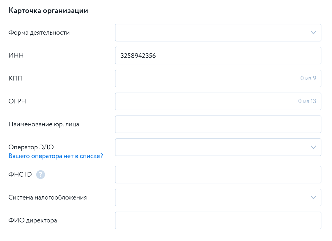Viewport: 332px width, 241px height.
Task: Click the chevron arrow in Система налогообложения
Action: pos(313,198)
